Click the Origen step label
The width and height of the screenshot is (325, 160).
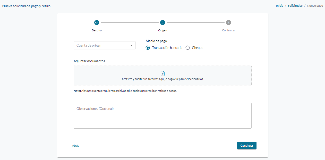click(162, 30)
